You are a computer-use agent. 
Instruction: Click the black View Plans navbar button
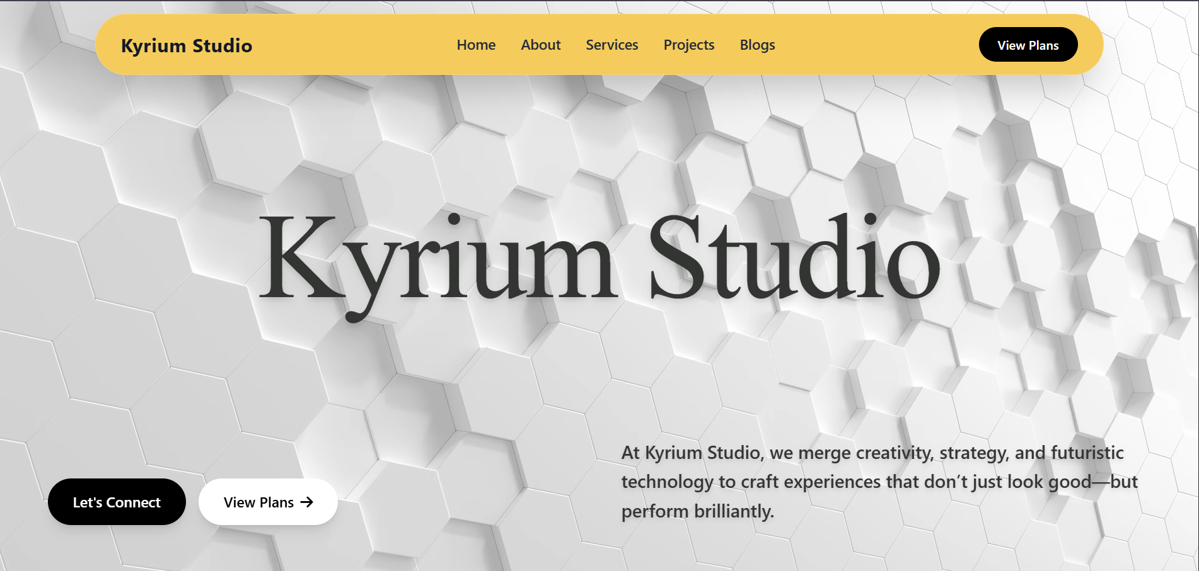(x=1028, y=45)
